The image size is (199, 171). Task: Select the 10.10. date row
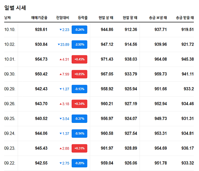coord(10,30)
